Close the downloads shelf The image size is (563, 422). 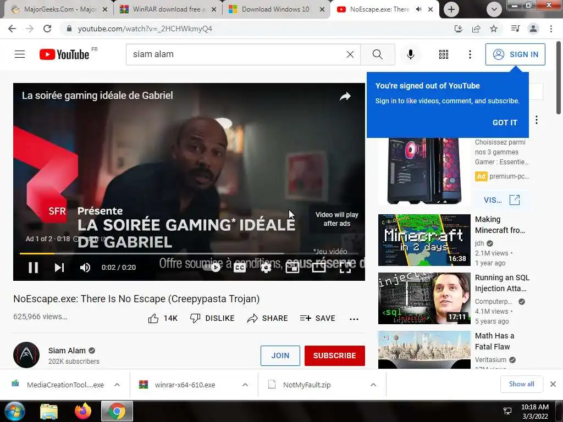553,384
